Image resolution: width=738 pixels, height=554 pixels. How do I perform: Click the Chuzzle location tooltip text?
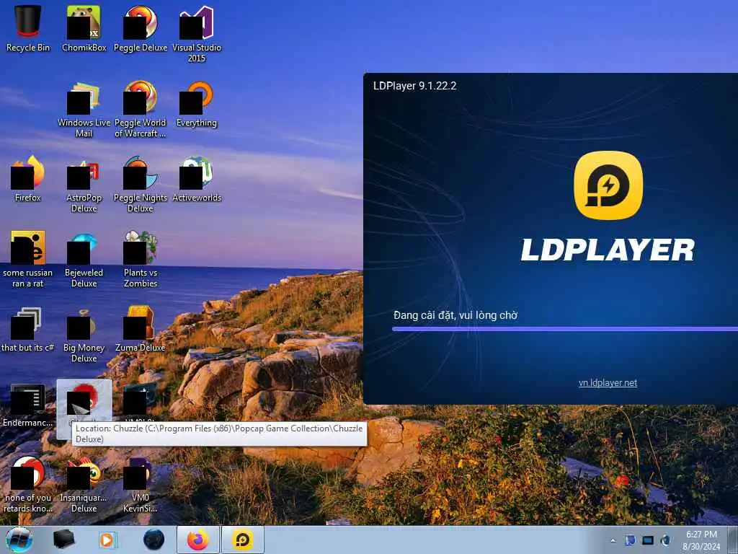coord(219,434)
